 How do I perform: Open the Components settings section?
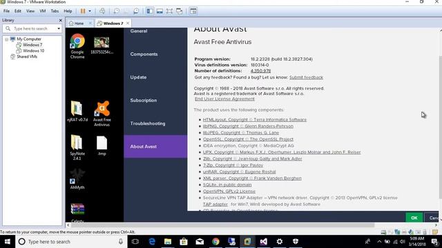[155, 54]
